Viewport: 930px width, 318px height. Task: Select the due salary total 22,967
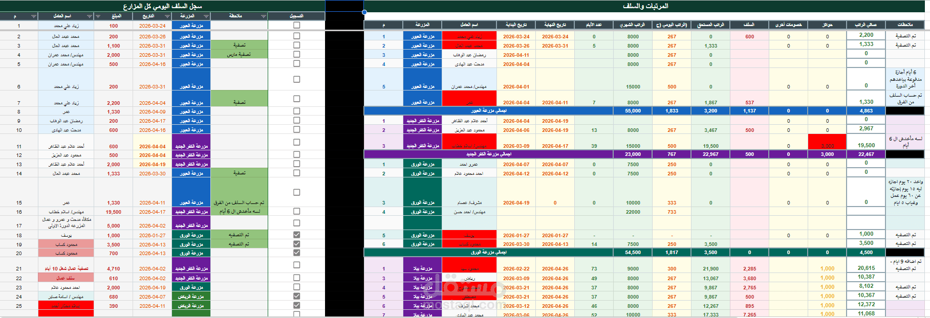(x=710, y=154)
